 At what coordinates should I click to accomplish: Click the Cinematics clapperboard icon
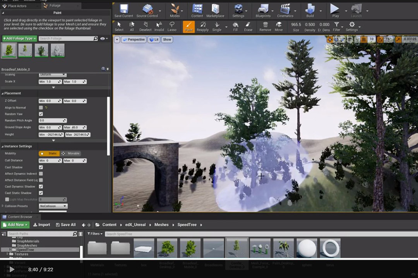285,9
